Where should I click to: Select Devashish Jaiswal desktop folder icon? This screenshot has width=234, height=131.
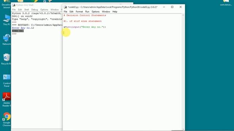tap(6, 4)
